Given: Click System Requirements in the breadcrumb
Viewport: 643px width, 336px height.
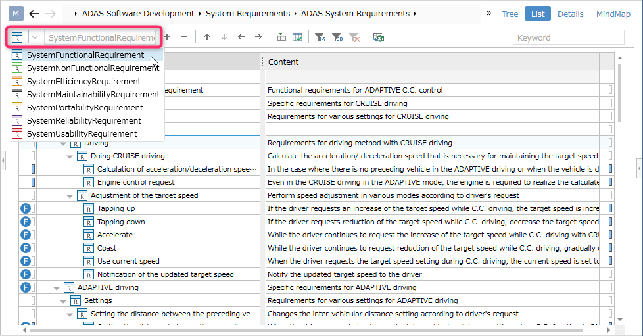Looking at the screenshot, I should [x=248, y=14].
